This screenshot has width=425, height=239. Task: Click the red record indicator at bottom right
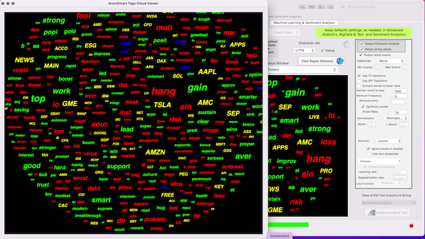point(411,226)
